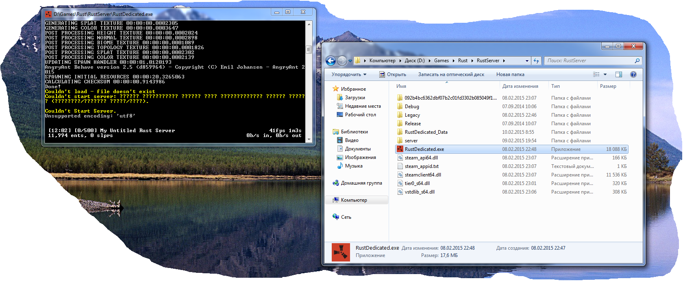Click the Документы library icon
The height and width of the screenshot is (281, 683).
pyautogui.click(x=340, y=149)
